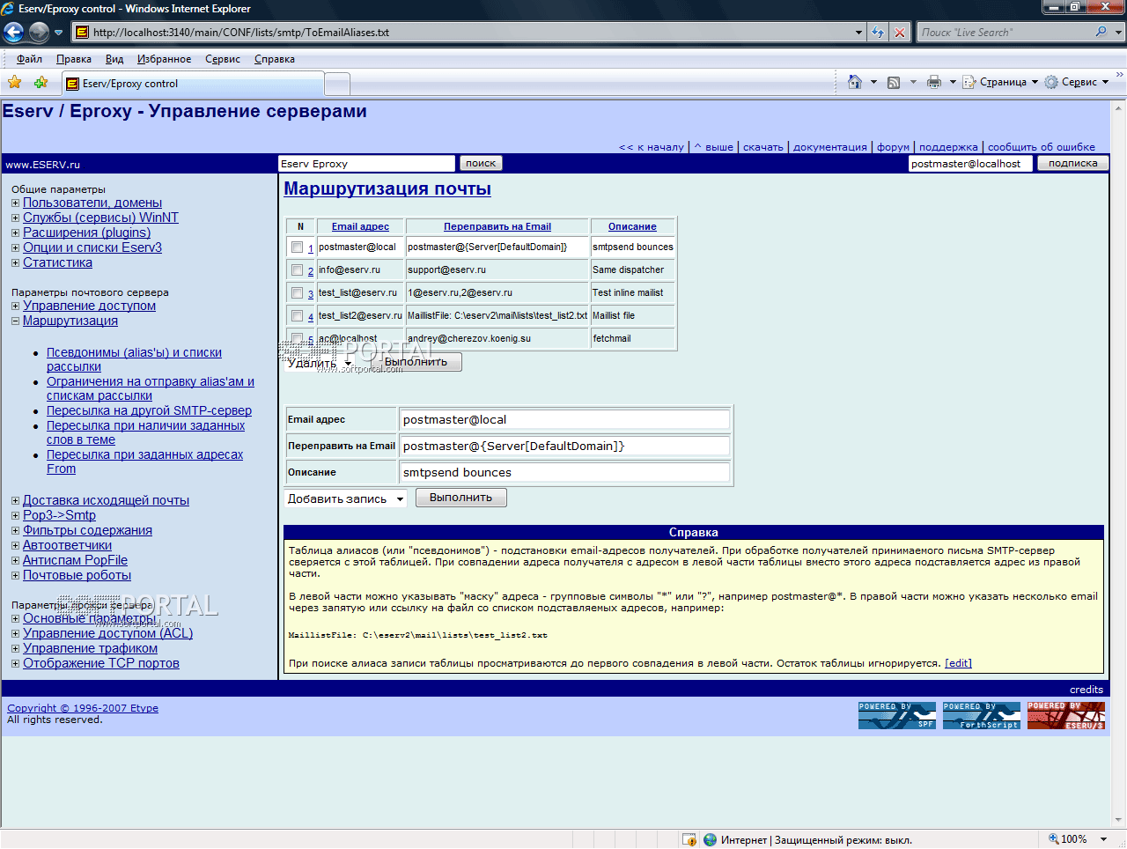The width and height of the screenshot is (1127, 849).
Task: Click the Add to Favorites icon
Action: 41,83
